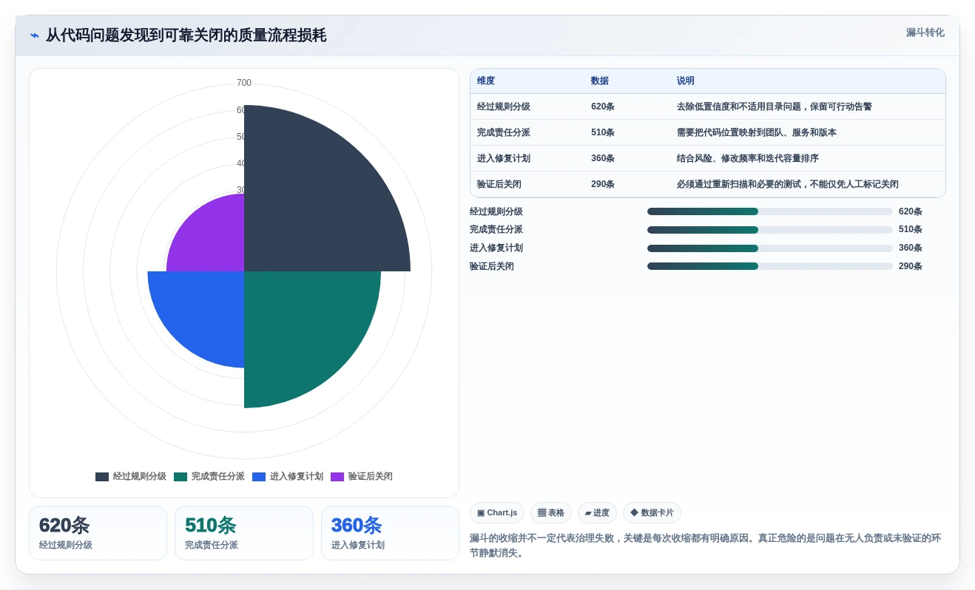975x590 pixels.
Task: Click the 510条 value in the table
Action: [603, 132]
